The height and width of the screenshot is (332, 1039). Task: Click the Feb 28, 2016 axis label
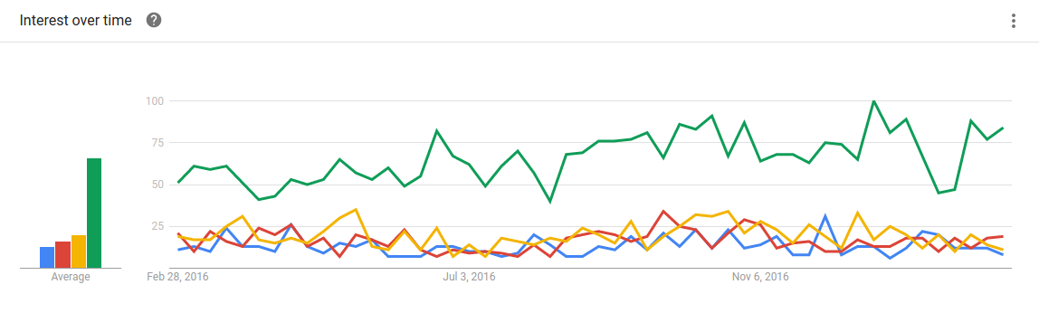click(x=177, y=278)
